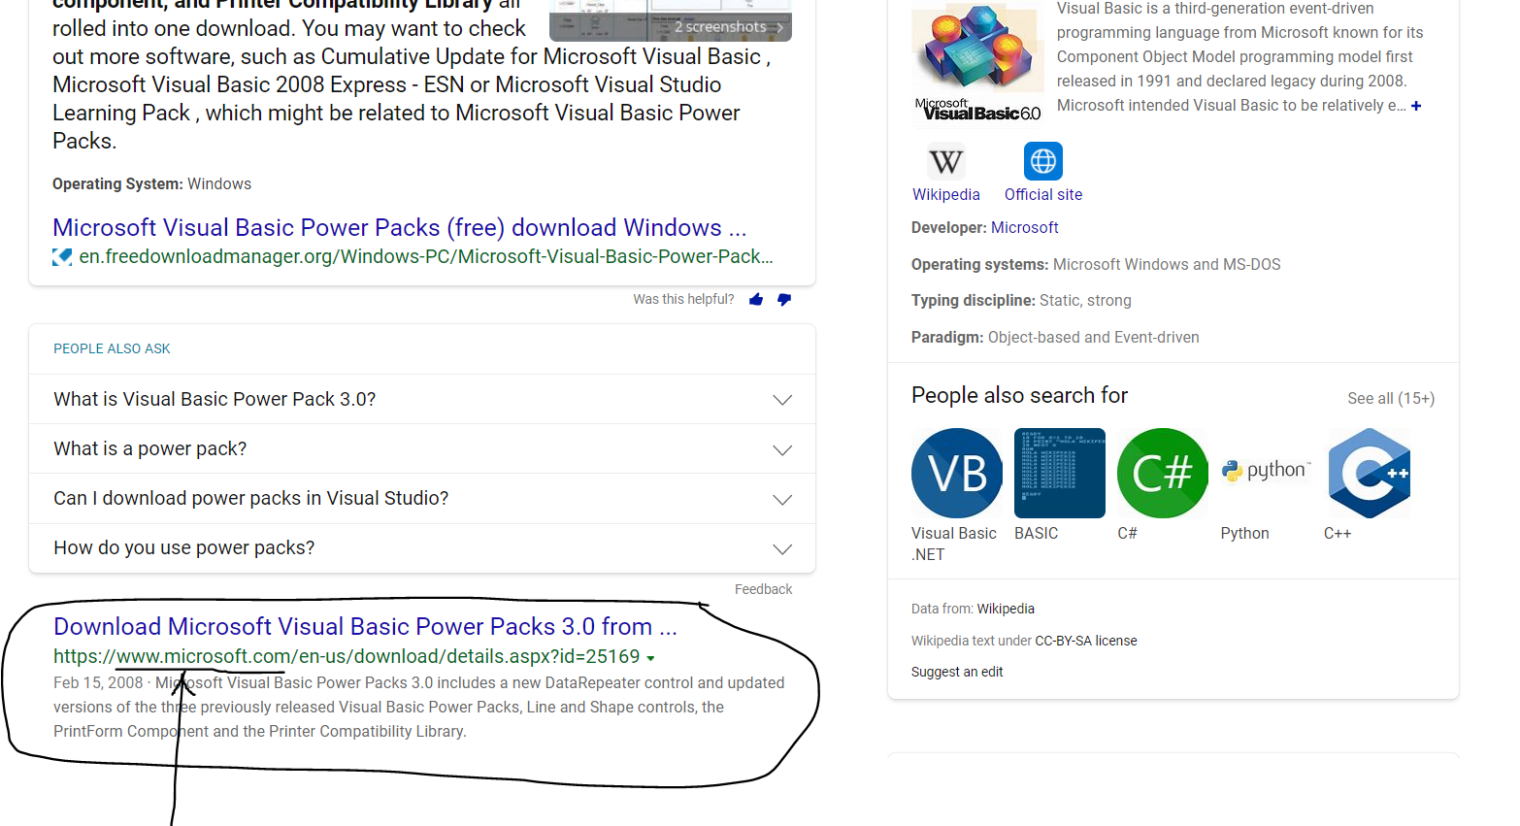
Task: Open 'Microsoft Visual Basic Power Packs (free) download' link
Action: click(400, 227)
